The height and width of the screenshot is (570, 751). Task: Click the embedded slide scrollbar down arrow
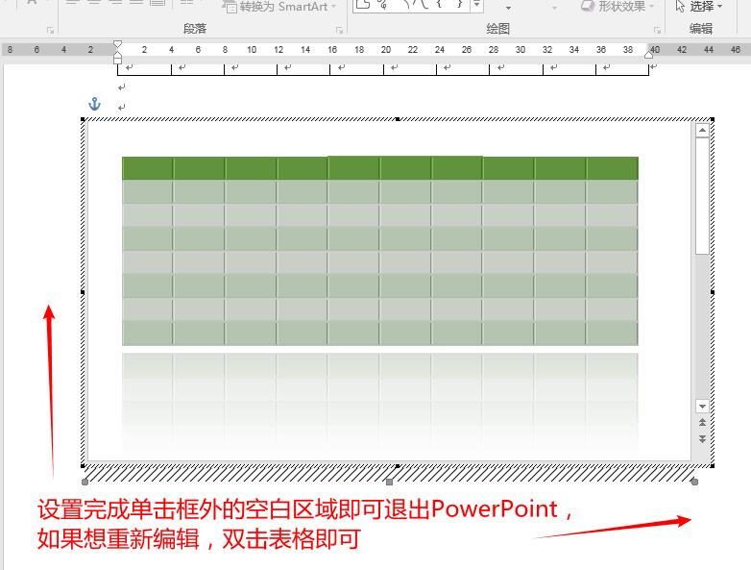click(702, 406)
